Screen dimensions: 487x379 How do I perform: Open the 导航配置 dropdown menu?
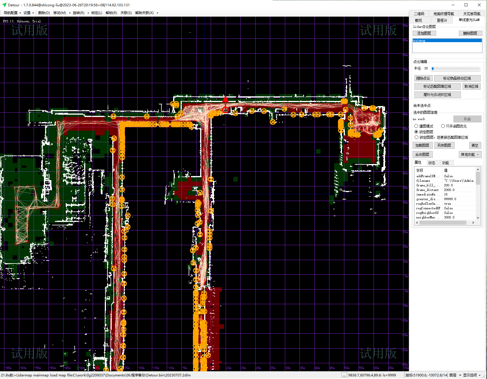click(x=12, y=13)
